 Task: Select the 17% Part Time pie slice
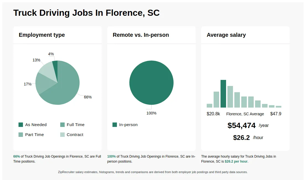(x=42, y=83)
